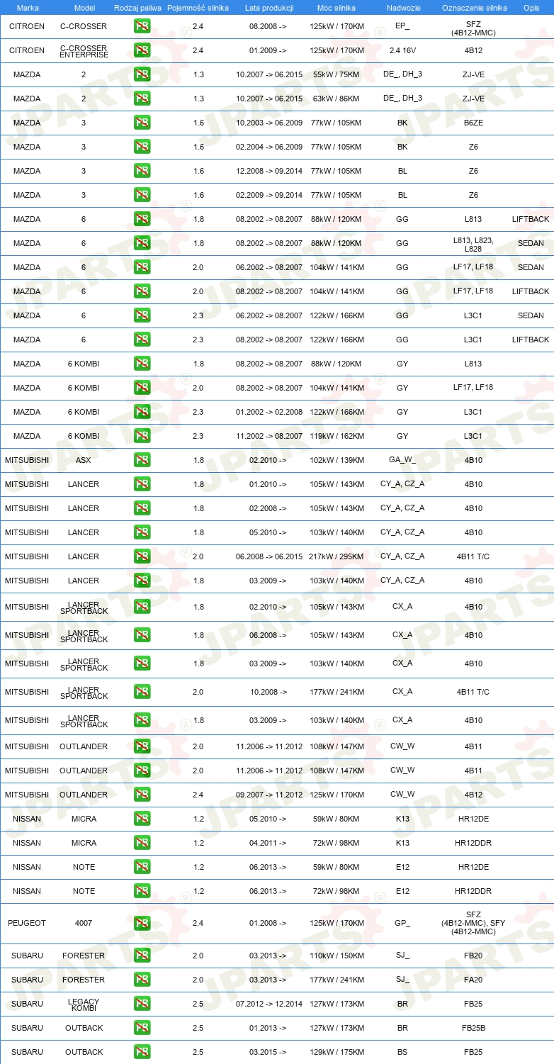
Task: Click the Model column header
Action: [x=84, y=8]
